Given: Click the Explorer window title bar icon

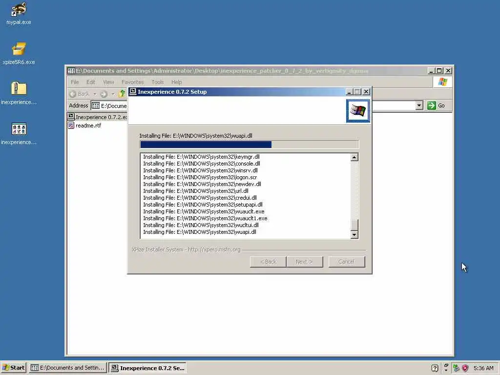Looking at the screenshot, I should 71,71.
